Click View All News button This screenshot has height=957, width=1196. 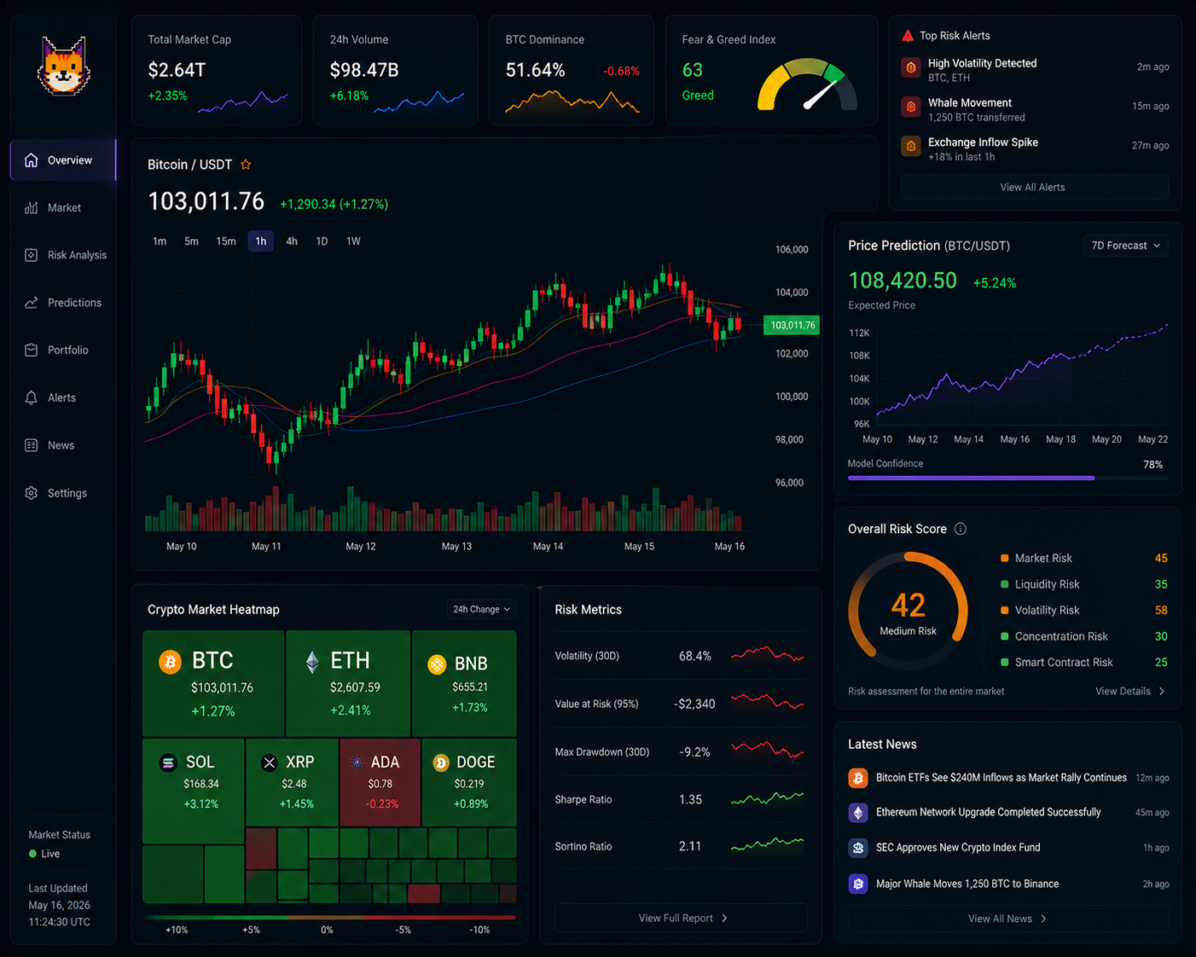1007,919
